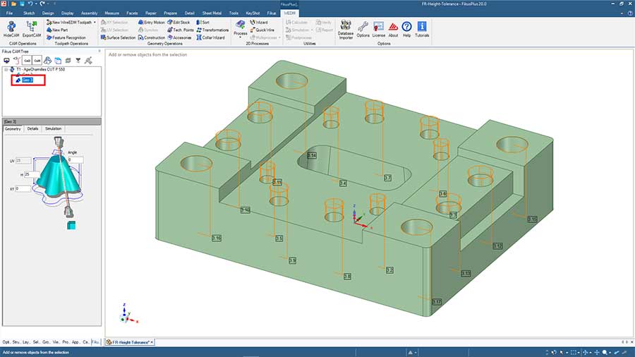Open the Tutorials info icon
The height and width of the screenshot is (357, 635).
tap(422, 27)
